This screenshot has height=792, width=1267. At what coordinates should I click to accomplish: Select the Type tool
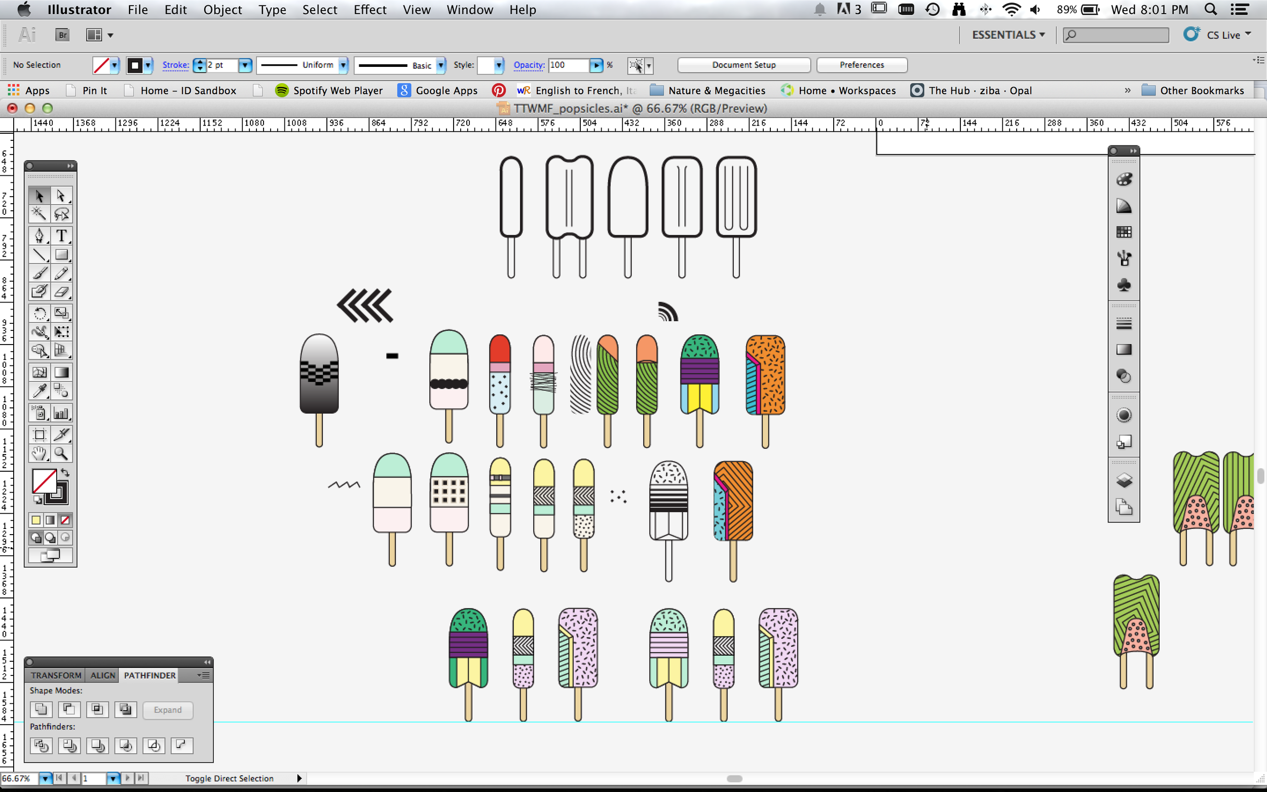coord(61,236)
